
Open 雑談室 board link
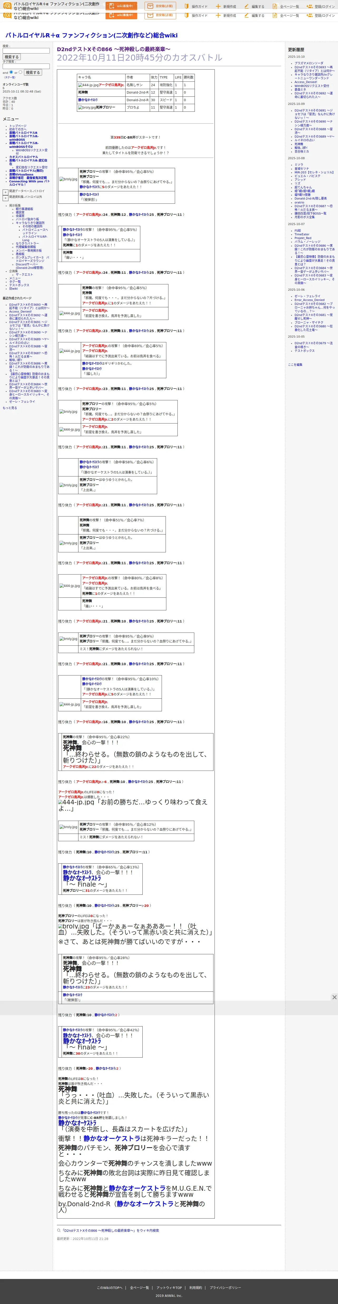[x=20, y=212]
